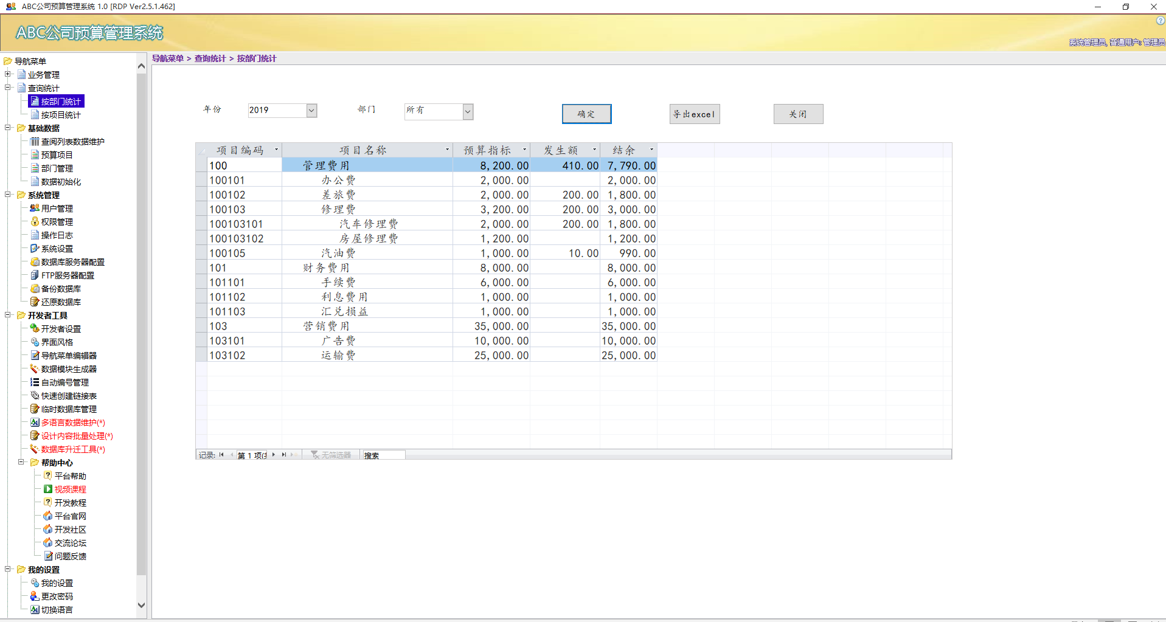
Task: Click the 还原数据库 icon
Action: tap(35, 302)
